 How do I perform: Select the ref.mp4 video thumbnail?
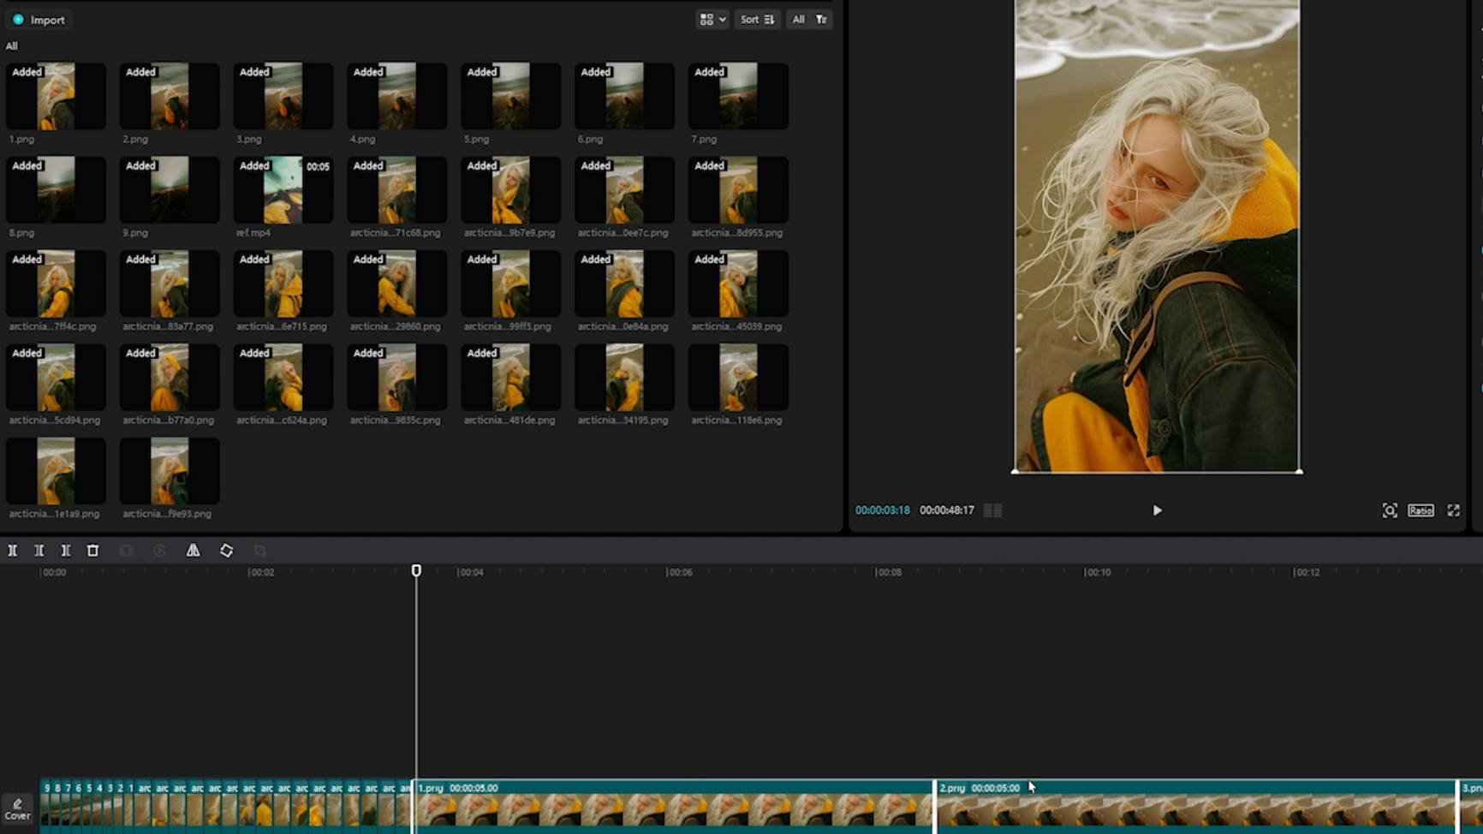tap(283, 189)
